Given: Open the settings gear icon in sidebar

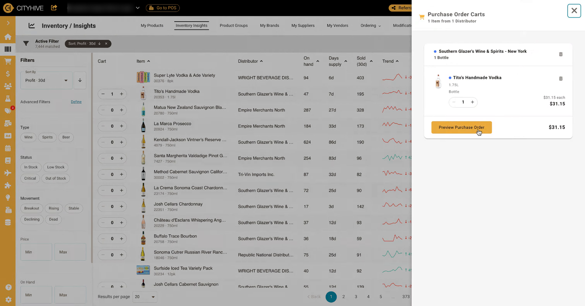Looking at the screenshot, I should (9, 300).
